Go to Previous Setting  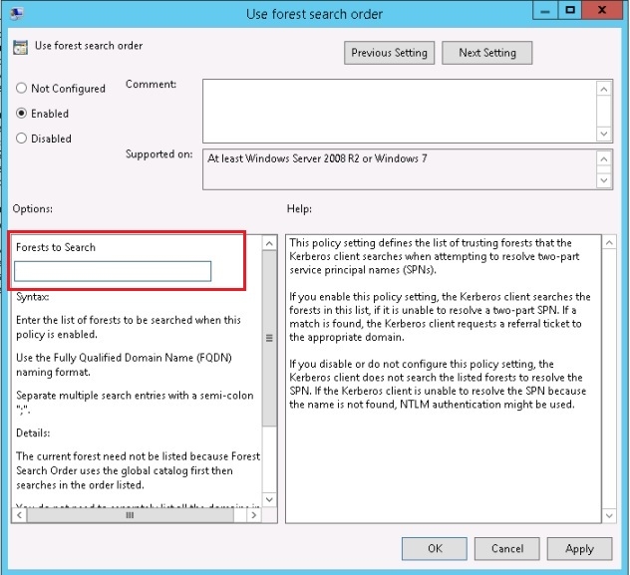coord(389,53)
